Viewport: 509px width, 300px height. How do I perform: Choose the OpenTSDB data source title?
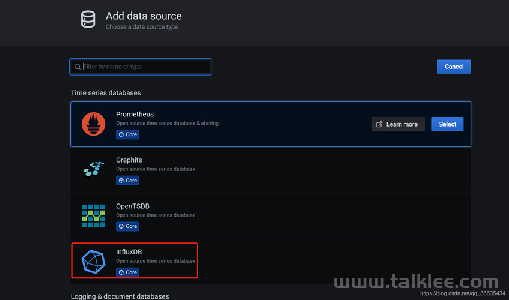[132, 206]
